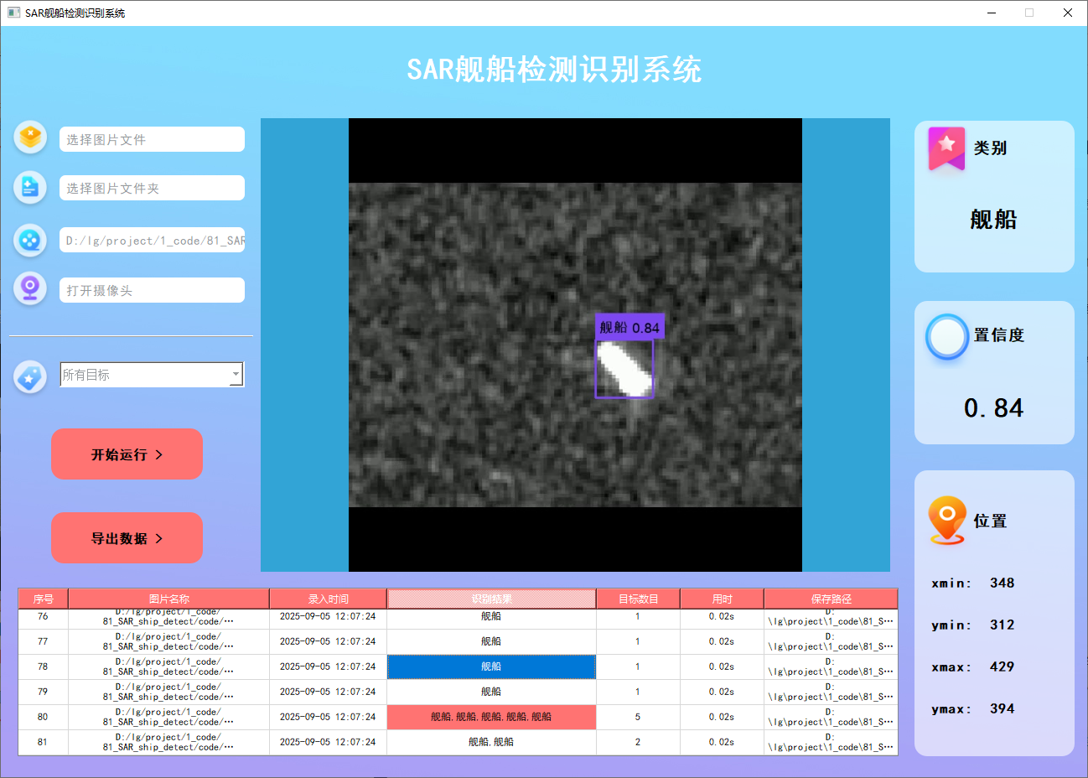Screen dimensions: 1088x778
Task: Close the SAR舰船检测识别系统 window
Action: (1068, 13)
